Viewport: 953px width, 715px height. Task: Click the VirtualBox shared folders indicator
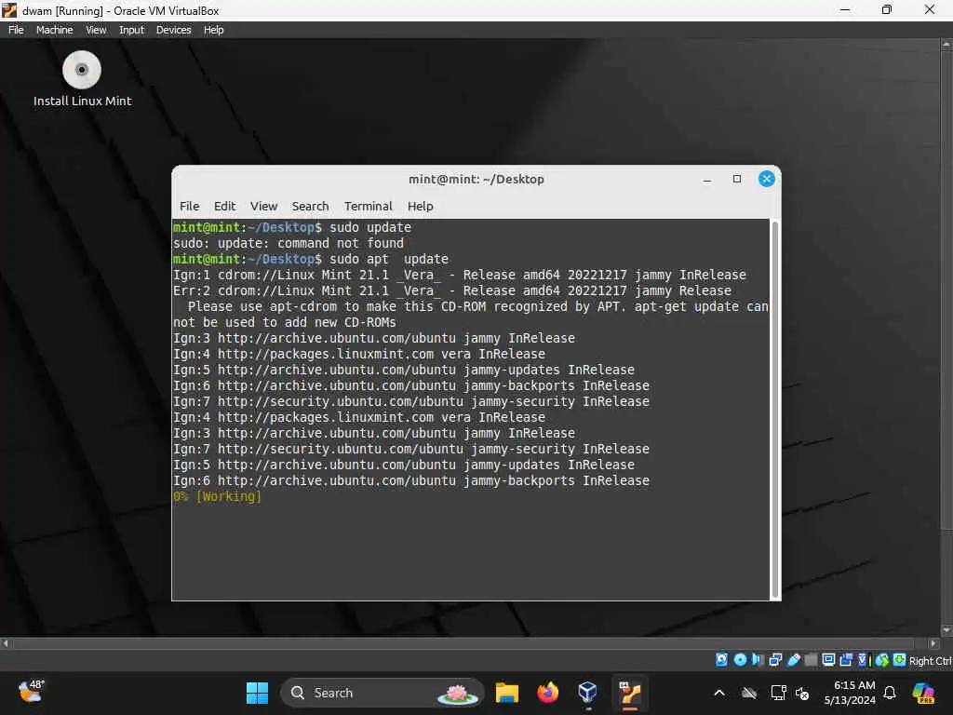(811, 660)
